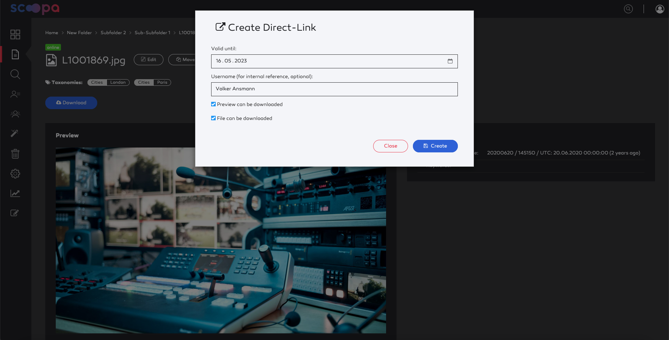Click the Create button in dialog

(x=435, y=146)
